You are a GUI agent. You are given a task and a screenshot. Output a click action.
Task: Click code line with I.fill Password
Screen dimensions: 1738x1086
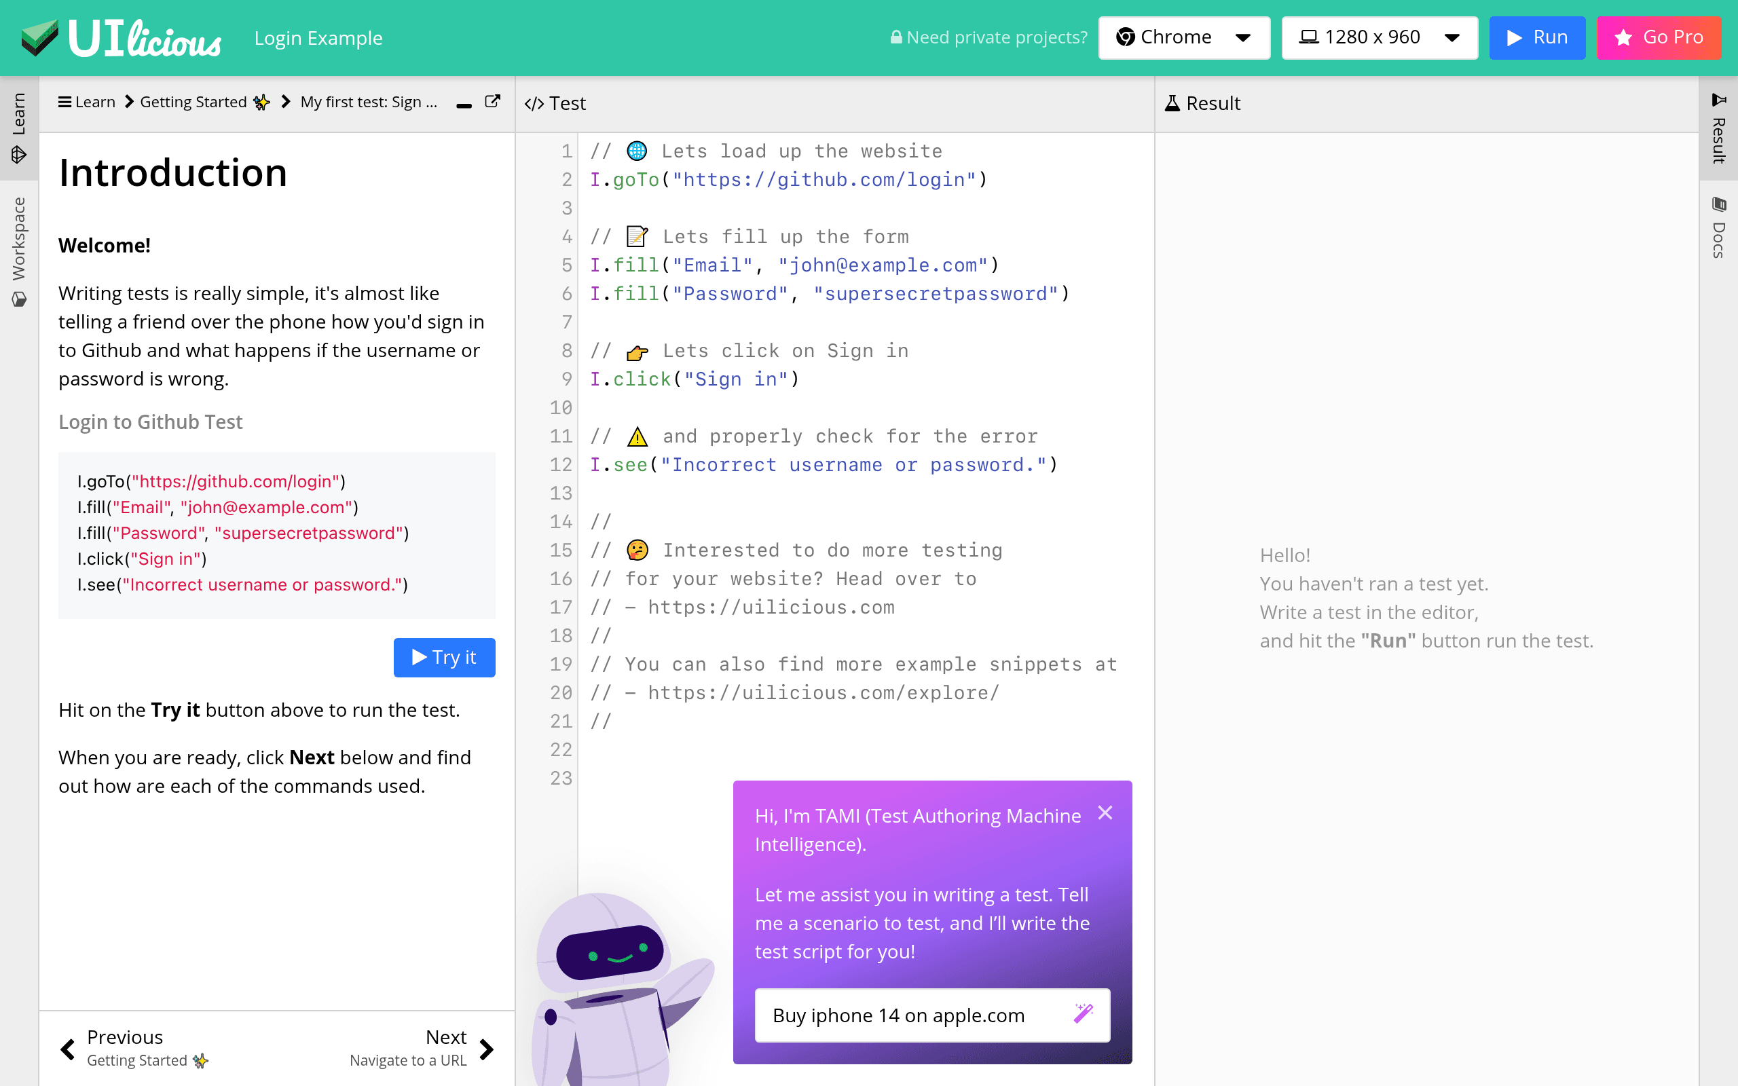tap(830, 294)
